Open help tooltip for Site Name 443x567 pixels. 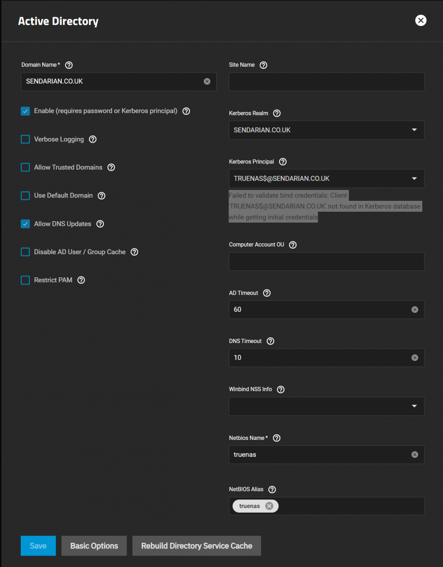pos(263,65)
